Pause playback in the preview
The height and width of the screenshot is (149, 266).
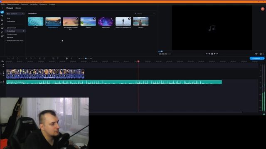click(x=212, y=54)
